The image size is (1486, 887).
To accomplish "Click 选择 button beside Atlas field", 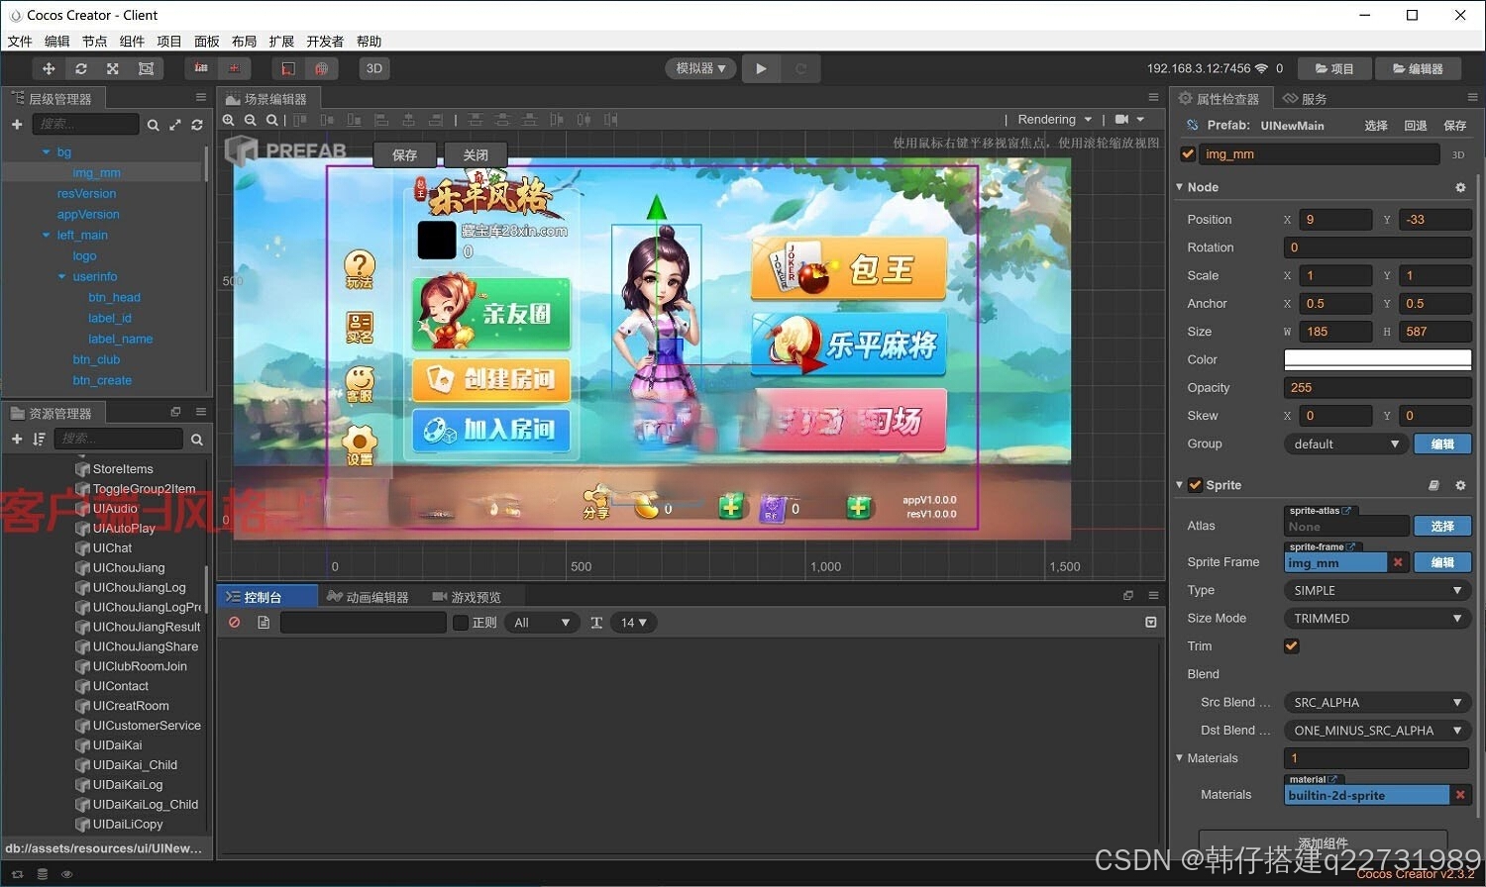I will click(1442, 527).
